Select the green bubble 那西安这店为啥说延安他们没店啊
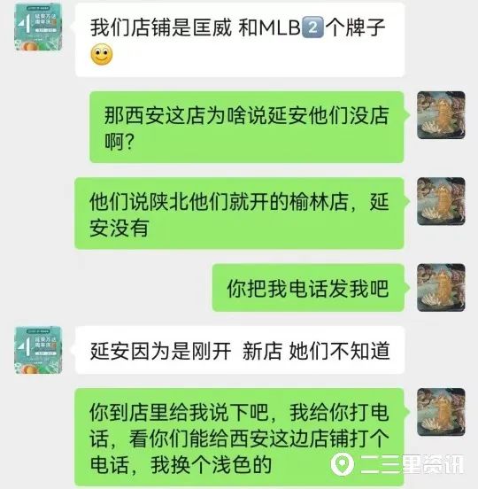The width and height of the screenshot is (478, 489). [247, 127]
